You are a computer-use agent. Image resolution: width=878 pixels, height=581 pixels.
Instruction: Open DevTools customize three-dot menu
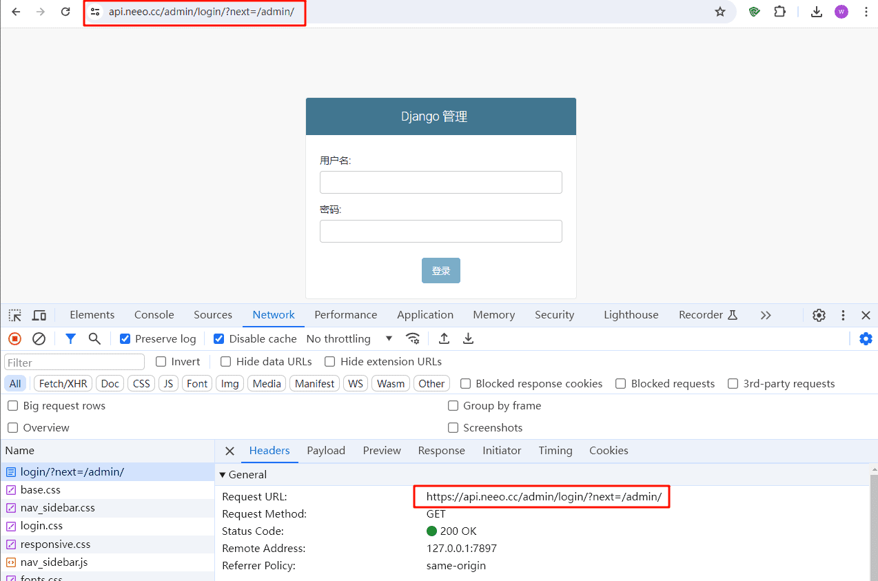[x=843, y=315]
